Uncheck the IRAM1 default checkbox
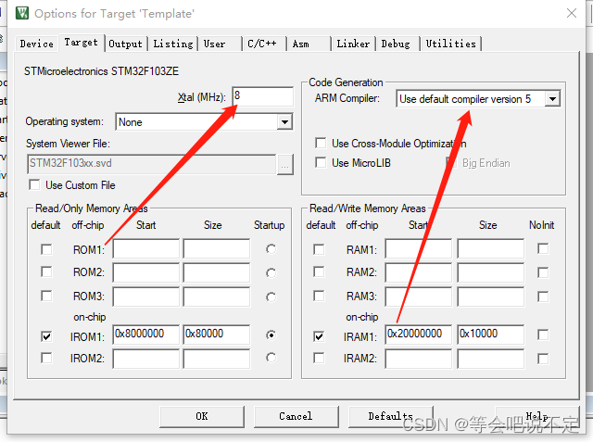 tap(319, 336)
